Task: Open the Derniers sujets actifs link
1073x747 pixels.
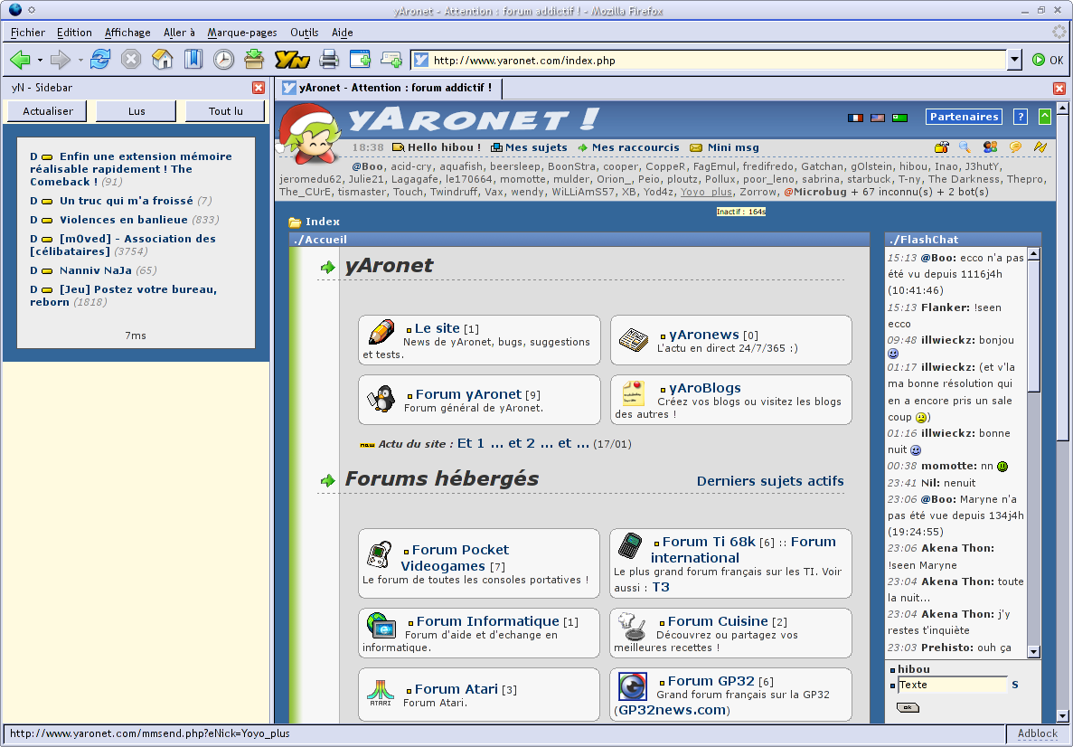Action: pyautogui.click(x=770, y=481)
